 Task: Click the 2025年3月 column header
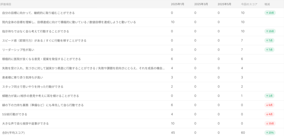201,4
